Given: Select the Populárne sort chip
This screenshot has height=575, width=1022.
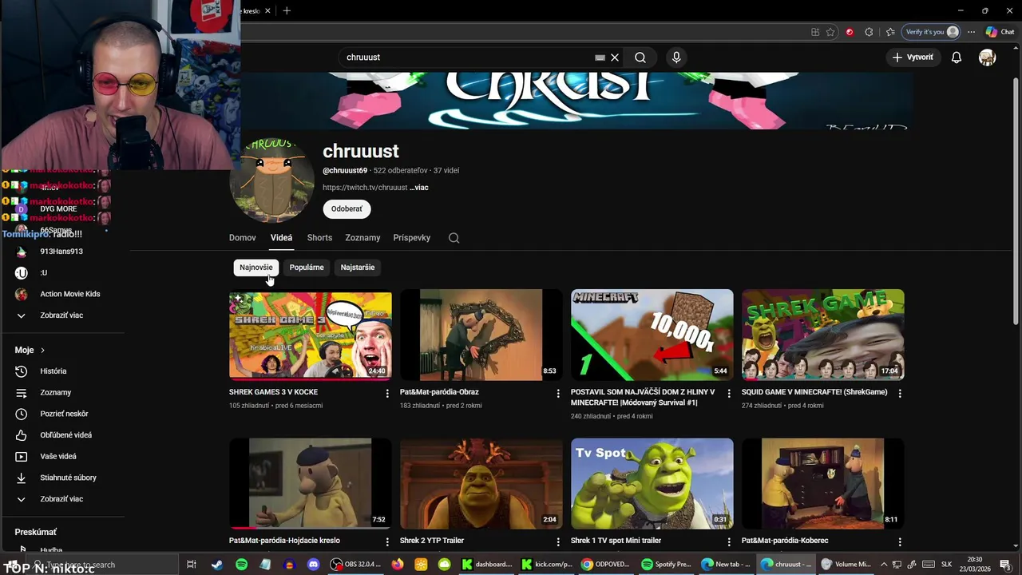Looking at the screenshot, I should tap(307, 268).
